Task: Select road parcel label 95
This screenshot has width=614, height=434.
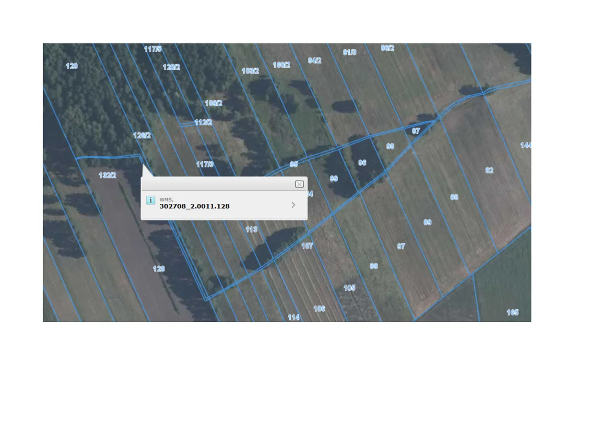Action: coord(294,164)
